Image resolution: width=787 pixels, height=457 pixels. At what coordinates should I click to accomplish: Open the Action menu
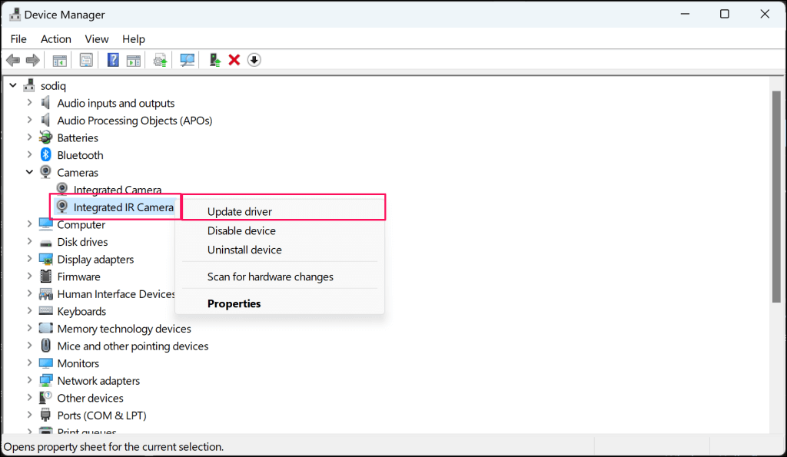pyautogui.click(x=55, y=39)
